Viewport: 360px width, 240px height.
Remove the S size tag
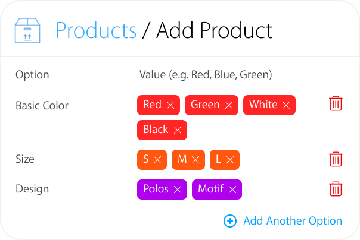157,160
